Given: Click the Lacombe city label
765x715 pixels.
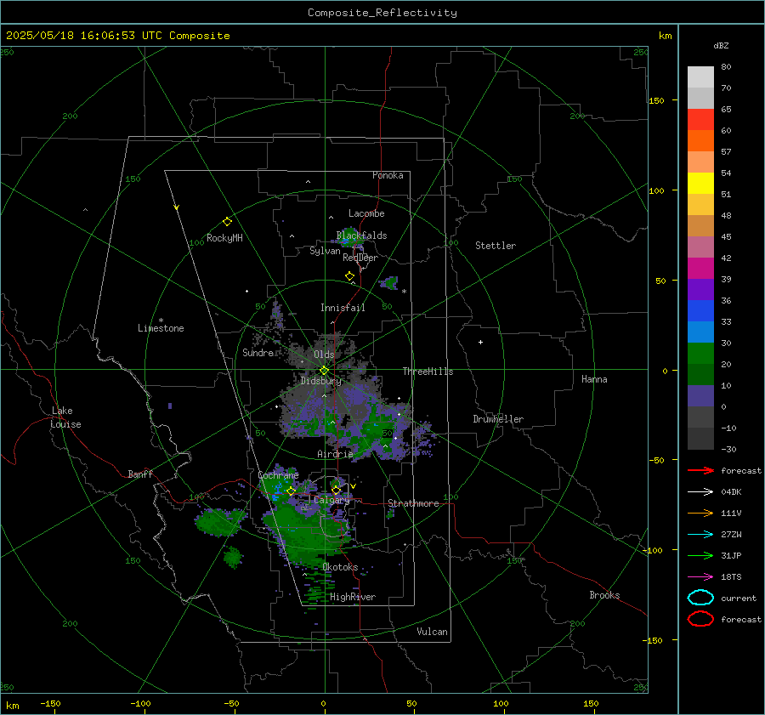Looking at the screenshot, I should pyautogui.click(x=366, y=213).
